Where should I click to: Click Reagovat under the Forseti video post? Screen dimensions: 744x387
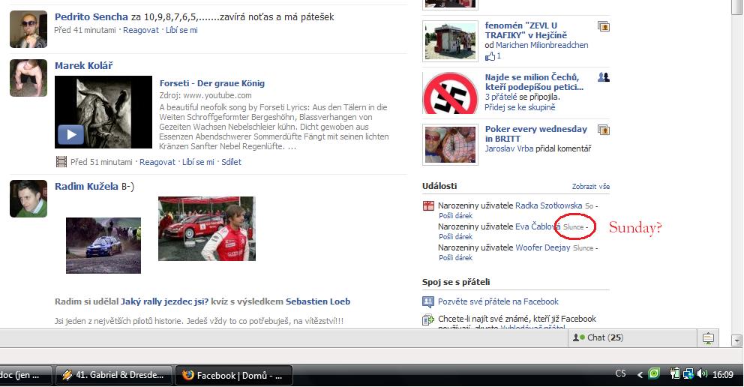[x=157, y=162]
